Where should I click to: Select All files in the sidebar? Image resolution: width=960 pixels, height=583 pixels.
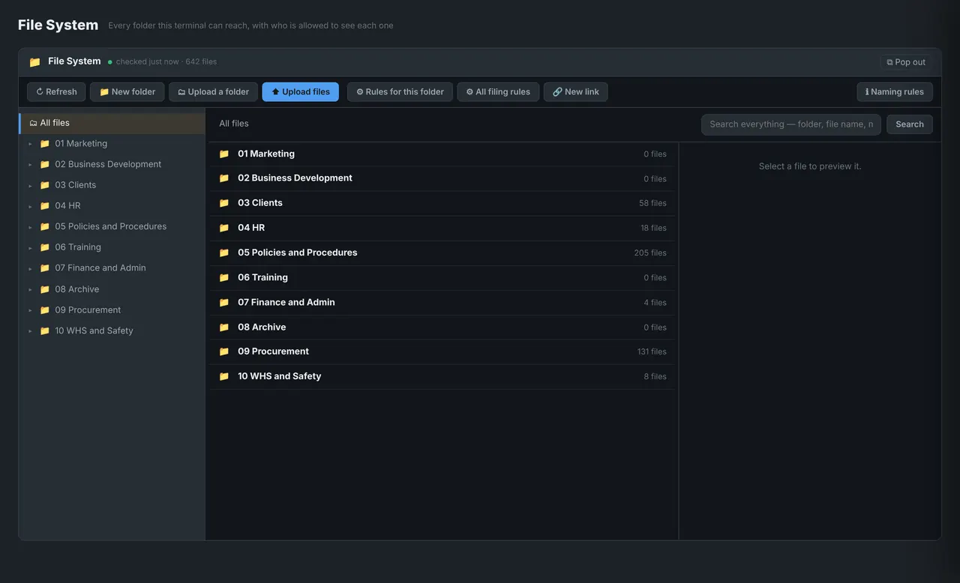[112, 123]
